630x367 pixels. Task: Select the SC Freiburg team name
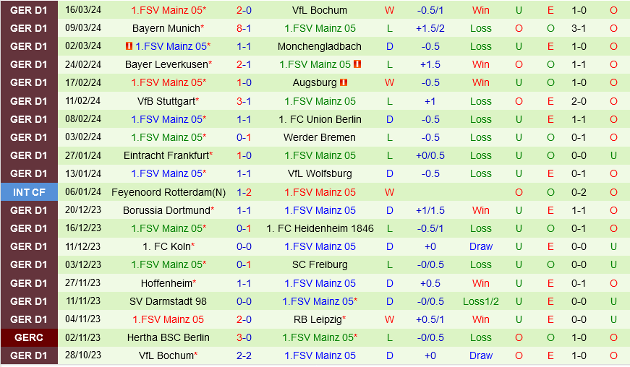coord(320,264)
